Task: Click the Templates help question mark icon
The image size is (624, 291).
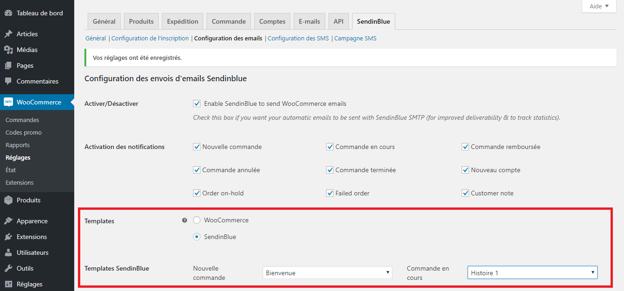Action: tap(185, 220)
